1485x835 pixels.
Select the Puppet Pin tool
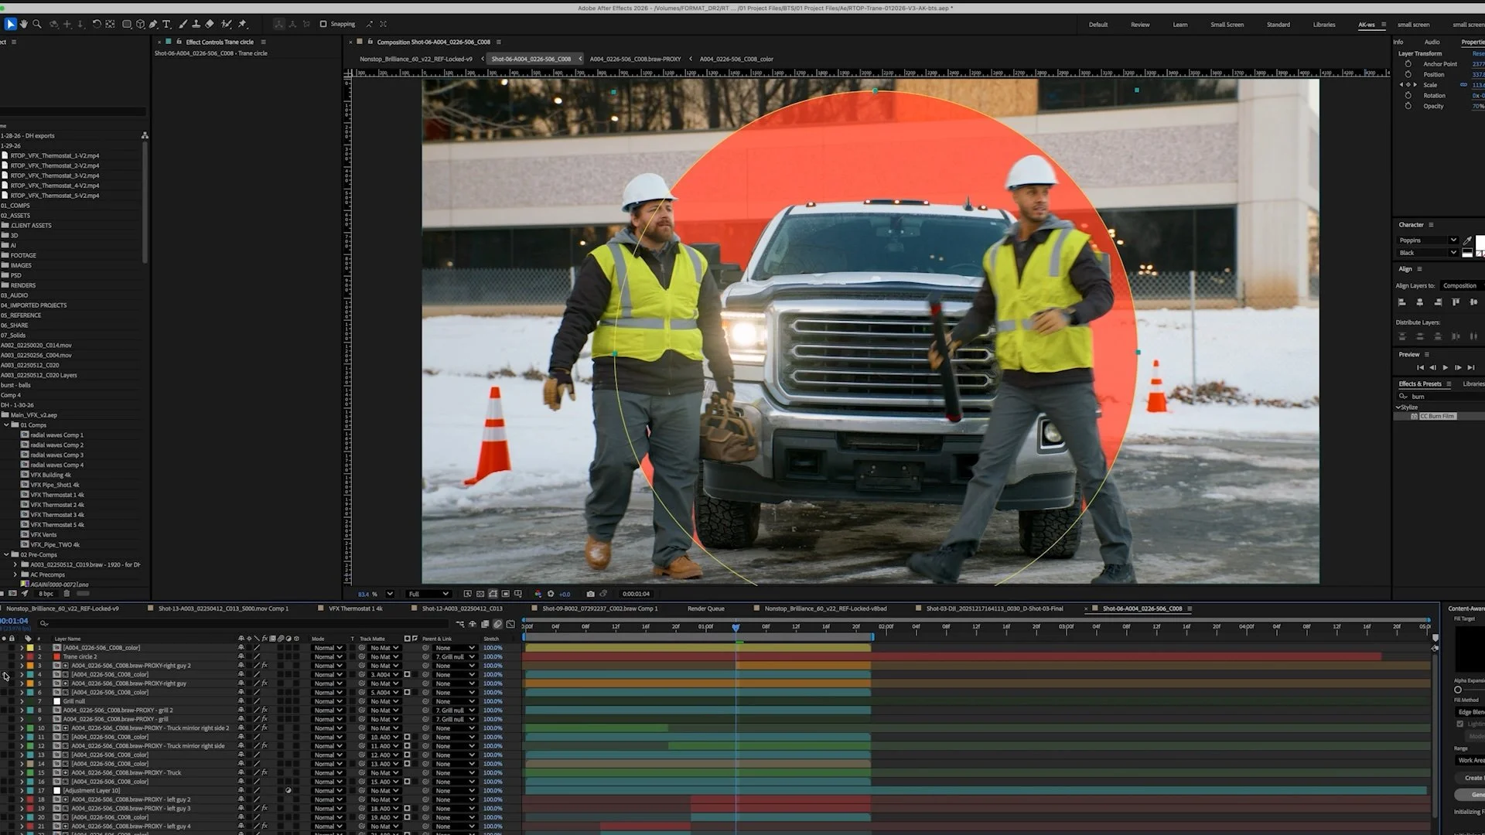(x=242, y=24)
